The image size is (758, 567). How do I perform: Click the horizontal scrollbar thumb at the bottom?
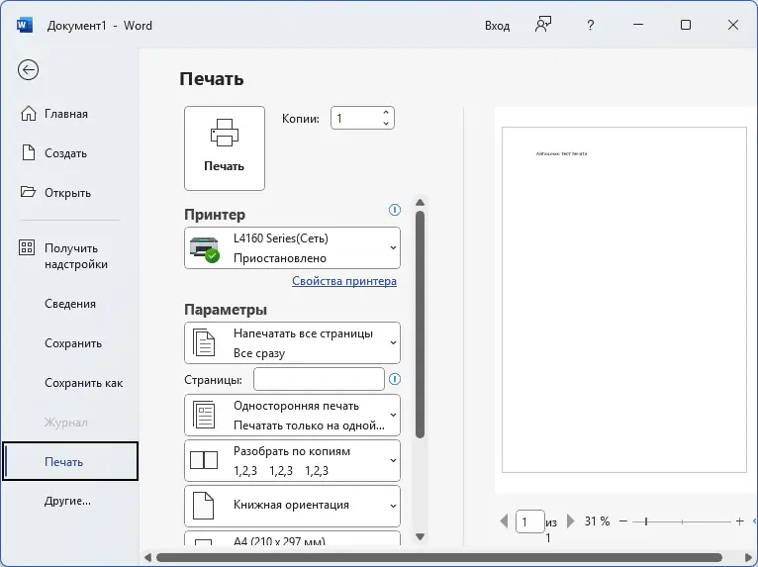click(439, 557)
